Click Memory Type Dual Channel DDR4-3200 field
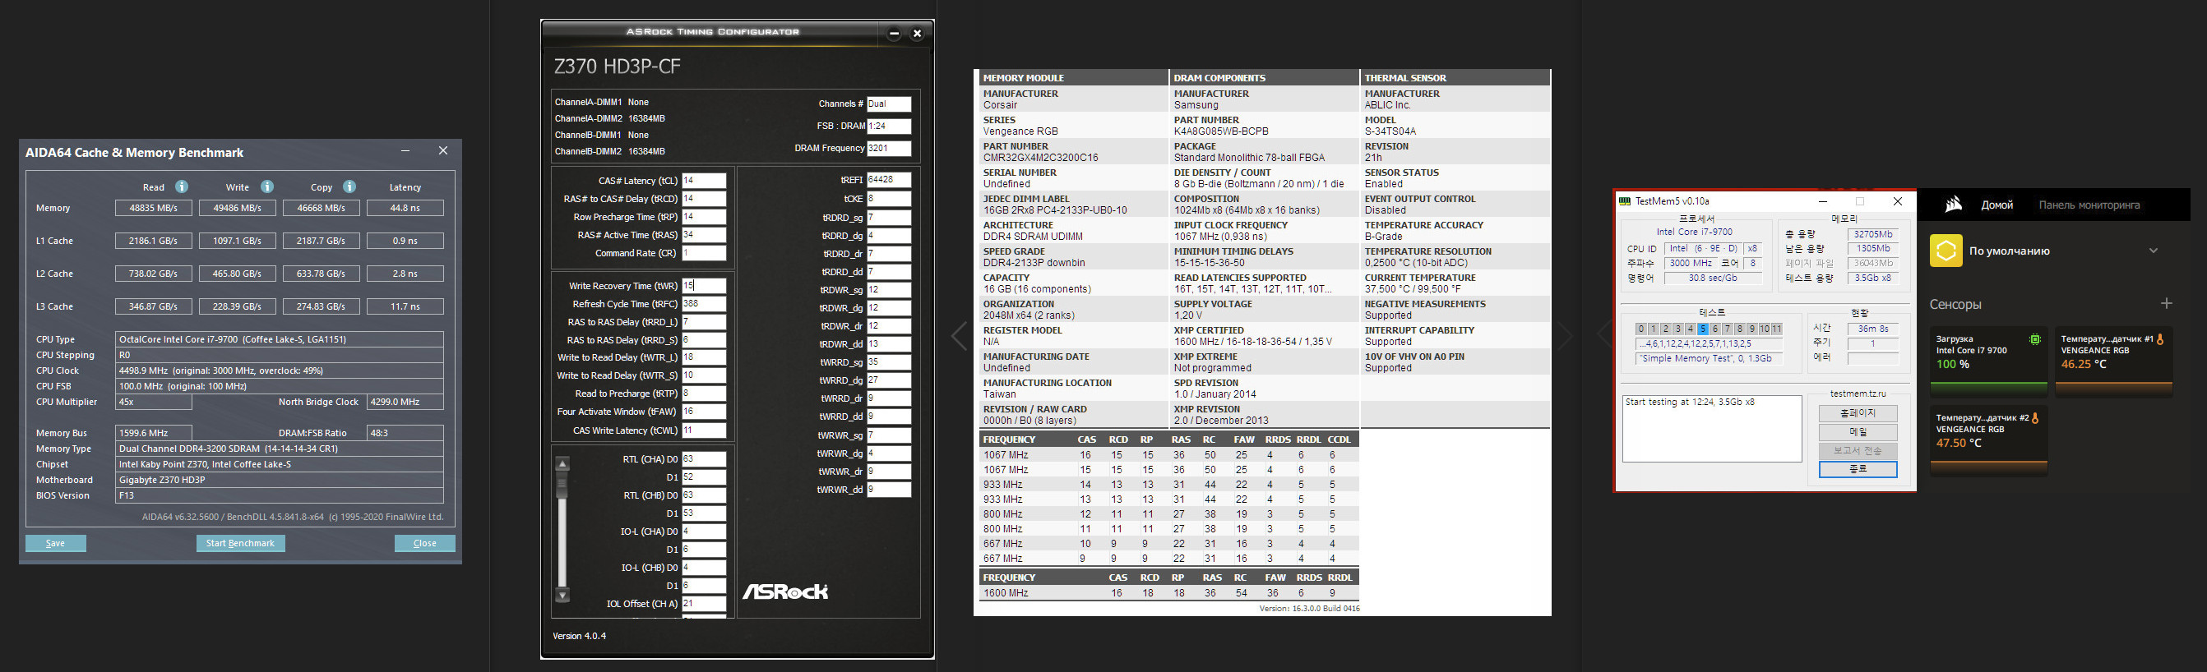The height and width of the screenshot is (672, 2207). (x=280, y=449)
